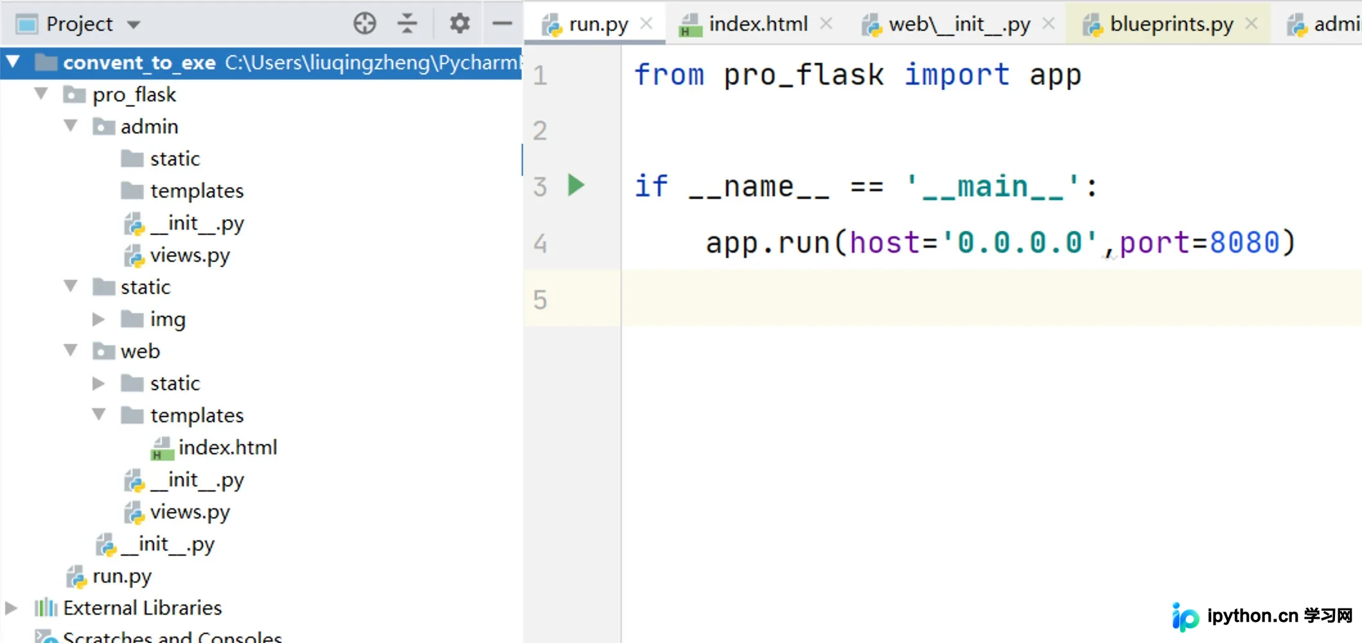Close the run.py tab
The image size is (1362, 643).
(x=646, y=24)
